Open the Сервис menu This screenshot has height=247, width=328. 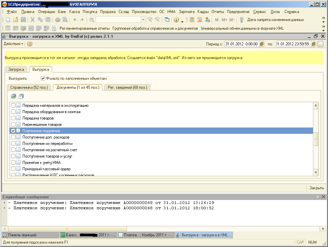tap(260, 12)
